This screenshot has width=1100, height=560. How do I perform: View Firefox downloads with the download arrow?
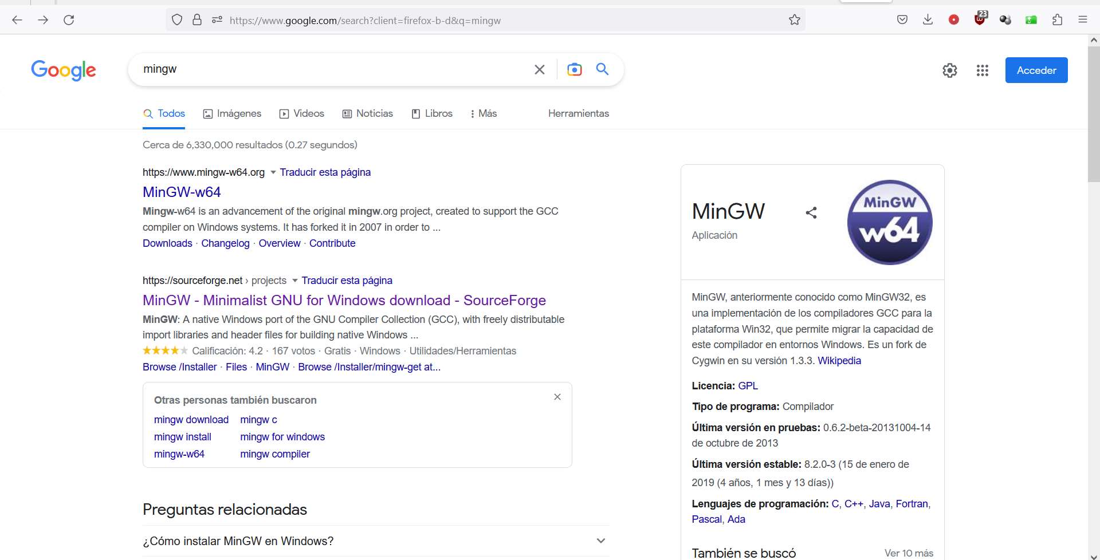click(x=928, y=19)
